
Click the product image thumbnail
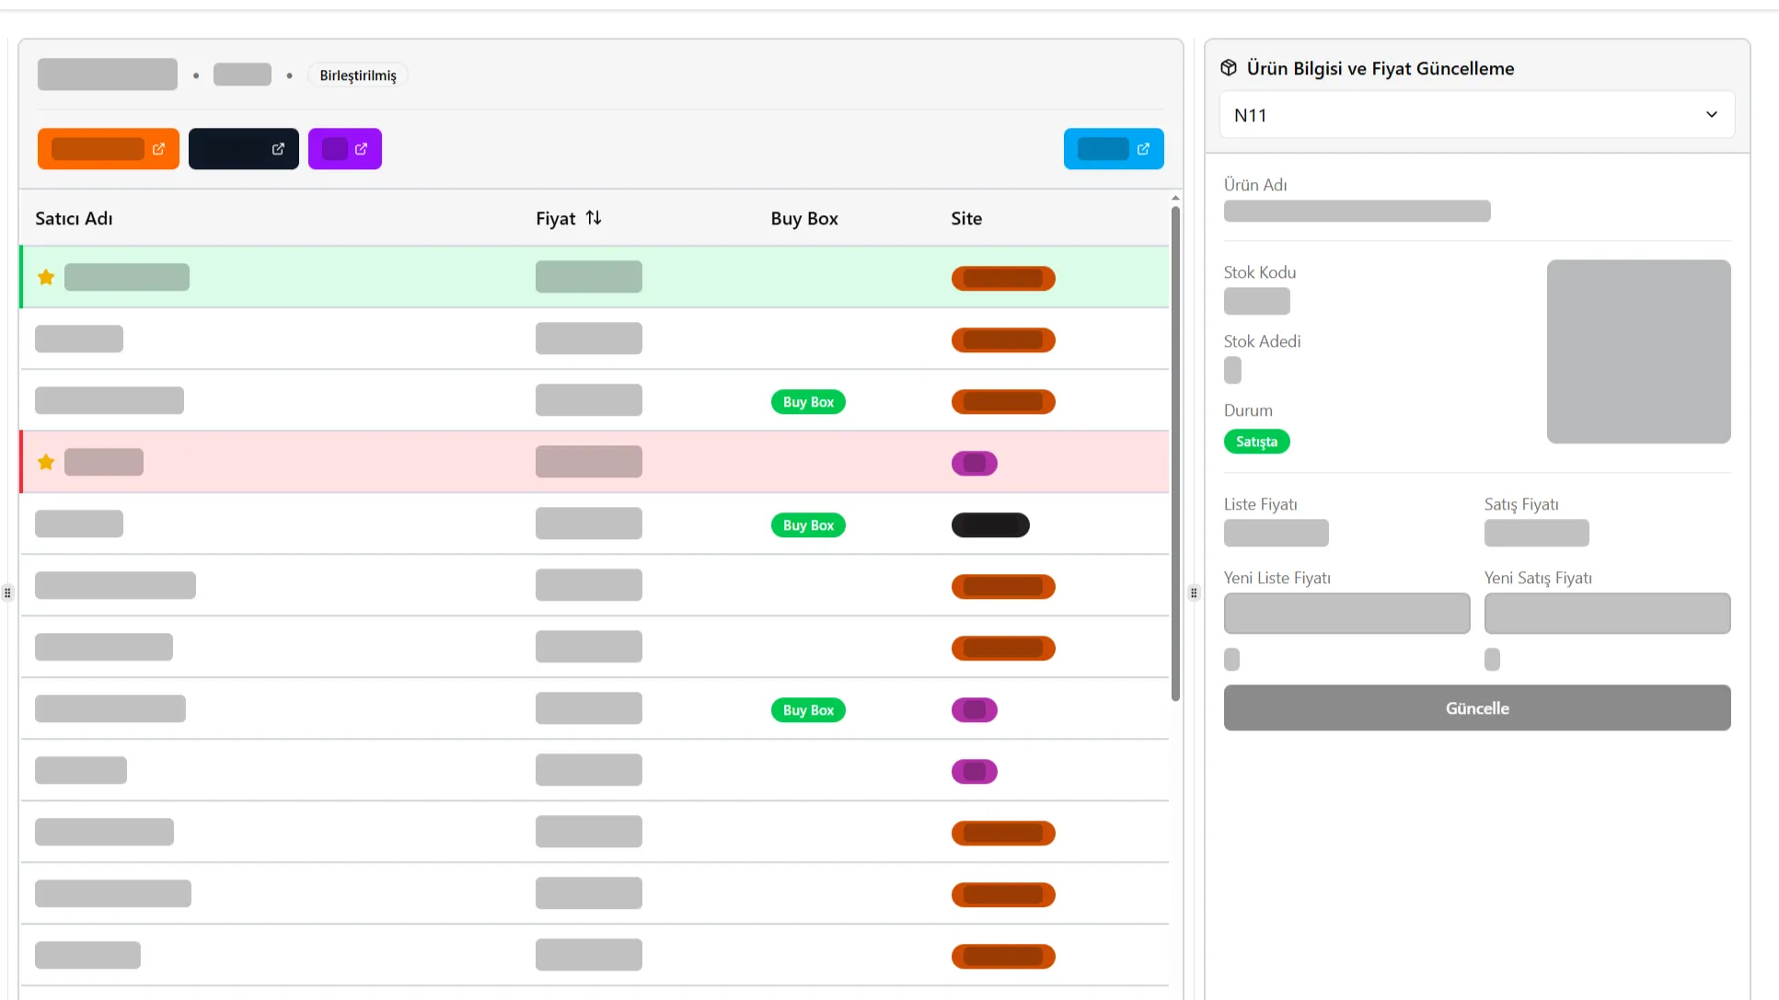tap(1638, 351)
